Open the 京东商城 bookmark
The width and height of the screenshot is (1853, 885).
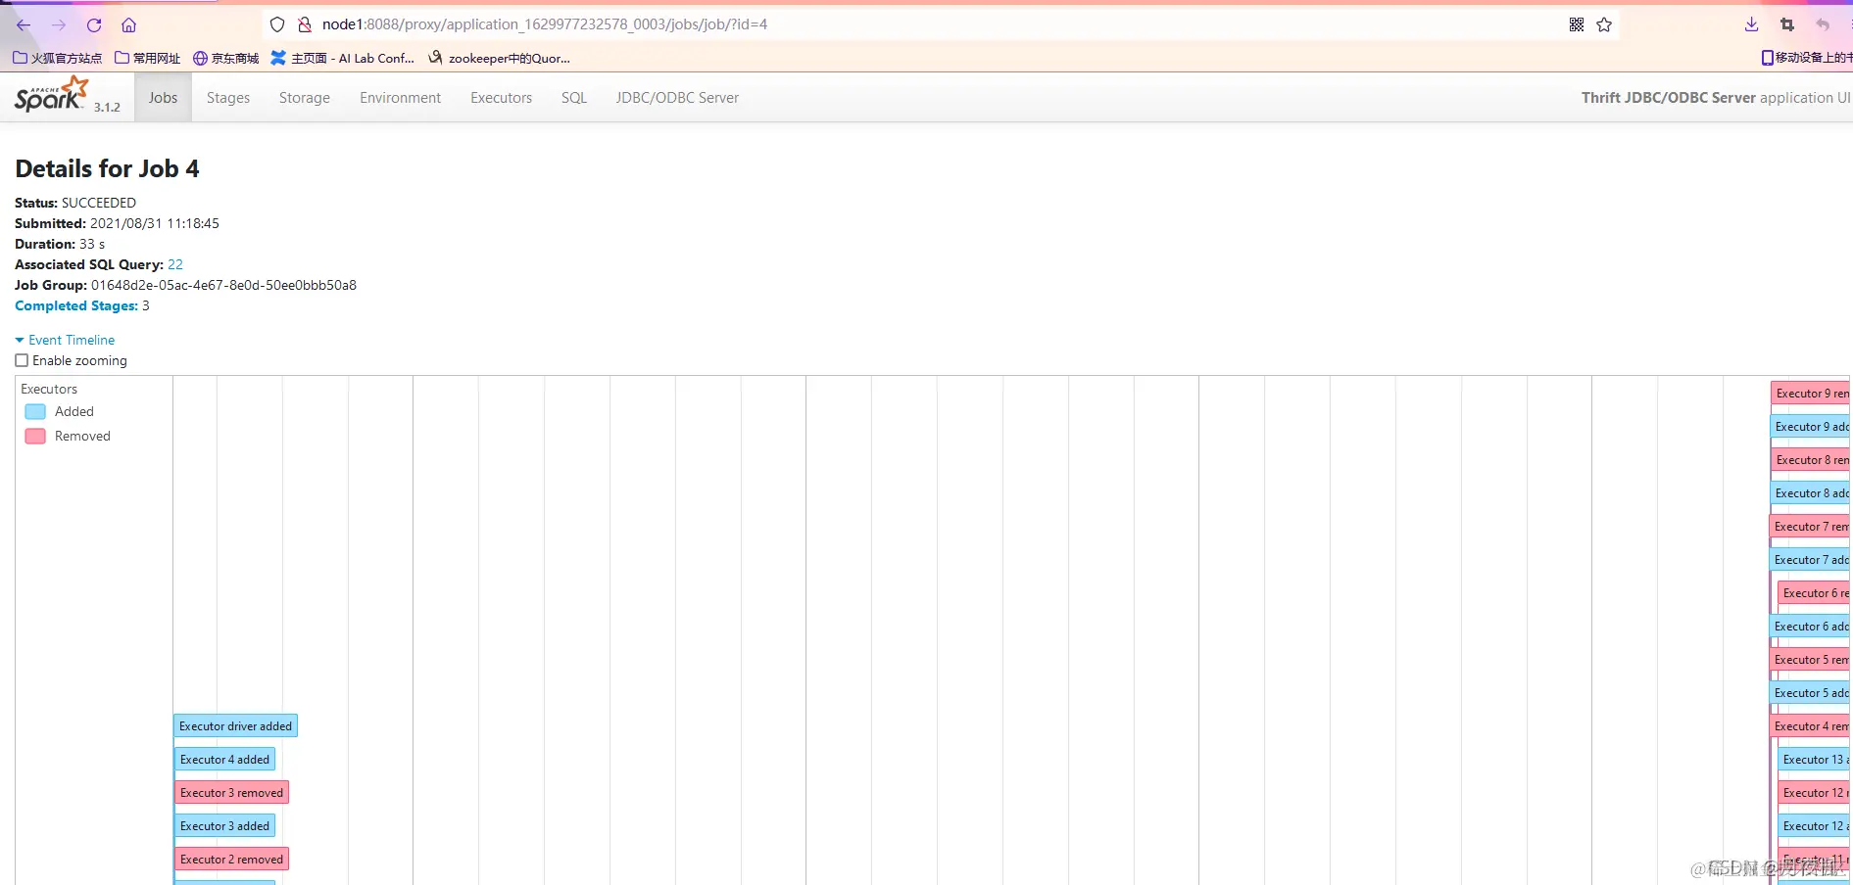[x=226, y=58]
